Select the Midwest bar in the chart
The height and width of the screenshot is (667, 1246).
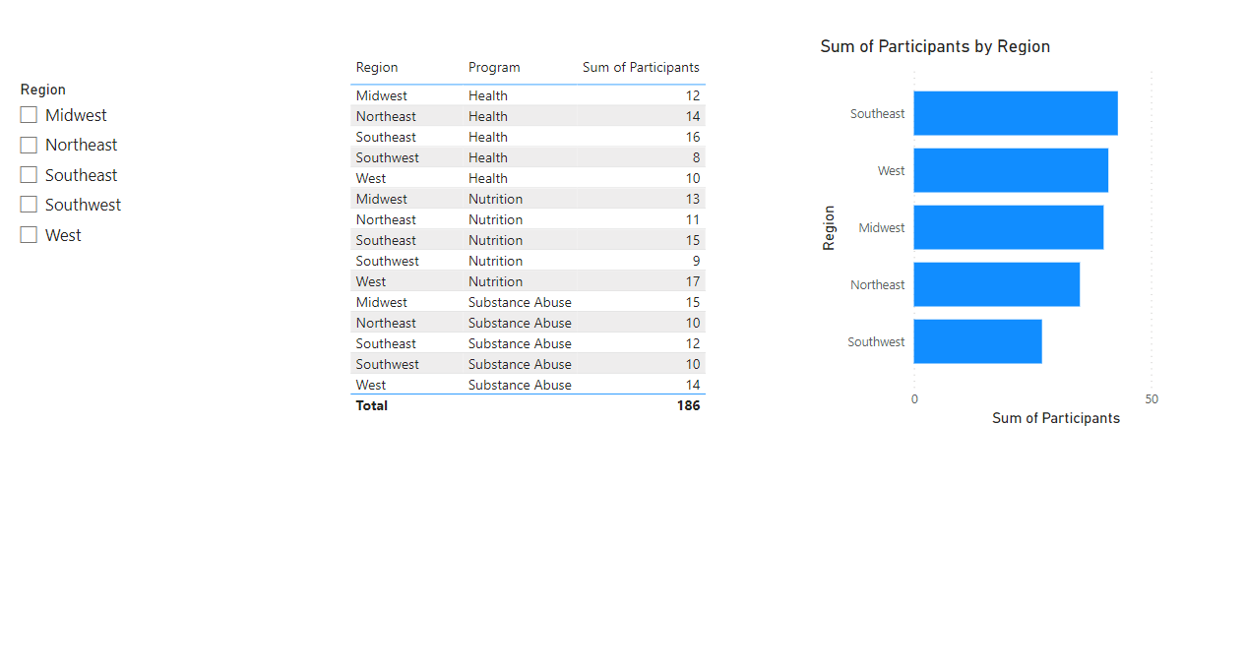pyautogui.click(x=1006, y=227)
